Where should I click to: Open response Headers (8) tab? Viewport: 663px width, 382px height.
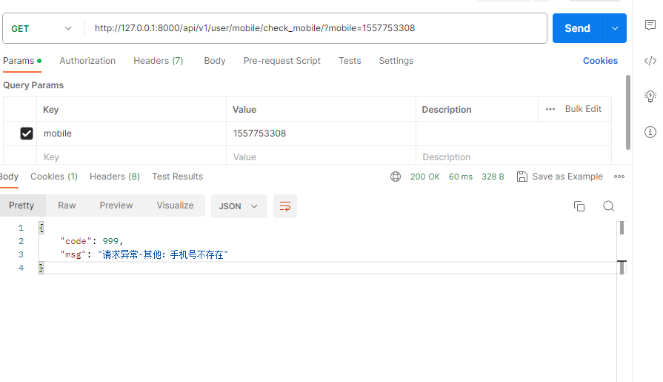tap(115, 177)
